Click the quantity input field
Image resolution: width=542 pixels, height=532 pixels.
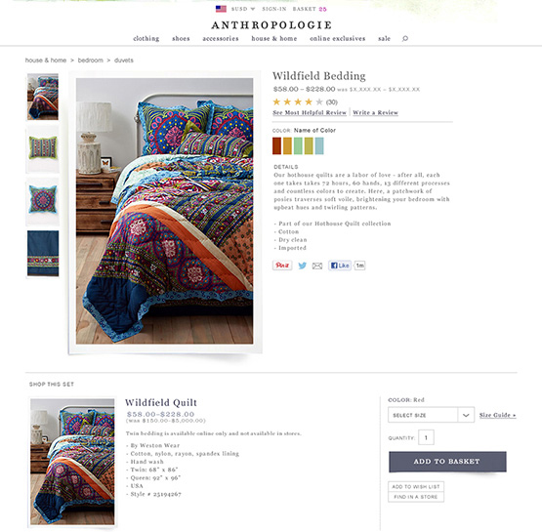point(426,437)
